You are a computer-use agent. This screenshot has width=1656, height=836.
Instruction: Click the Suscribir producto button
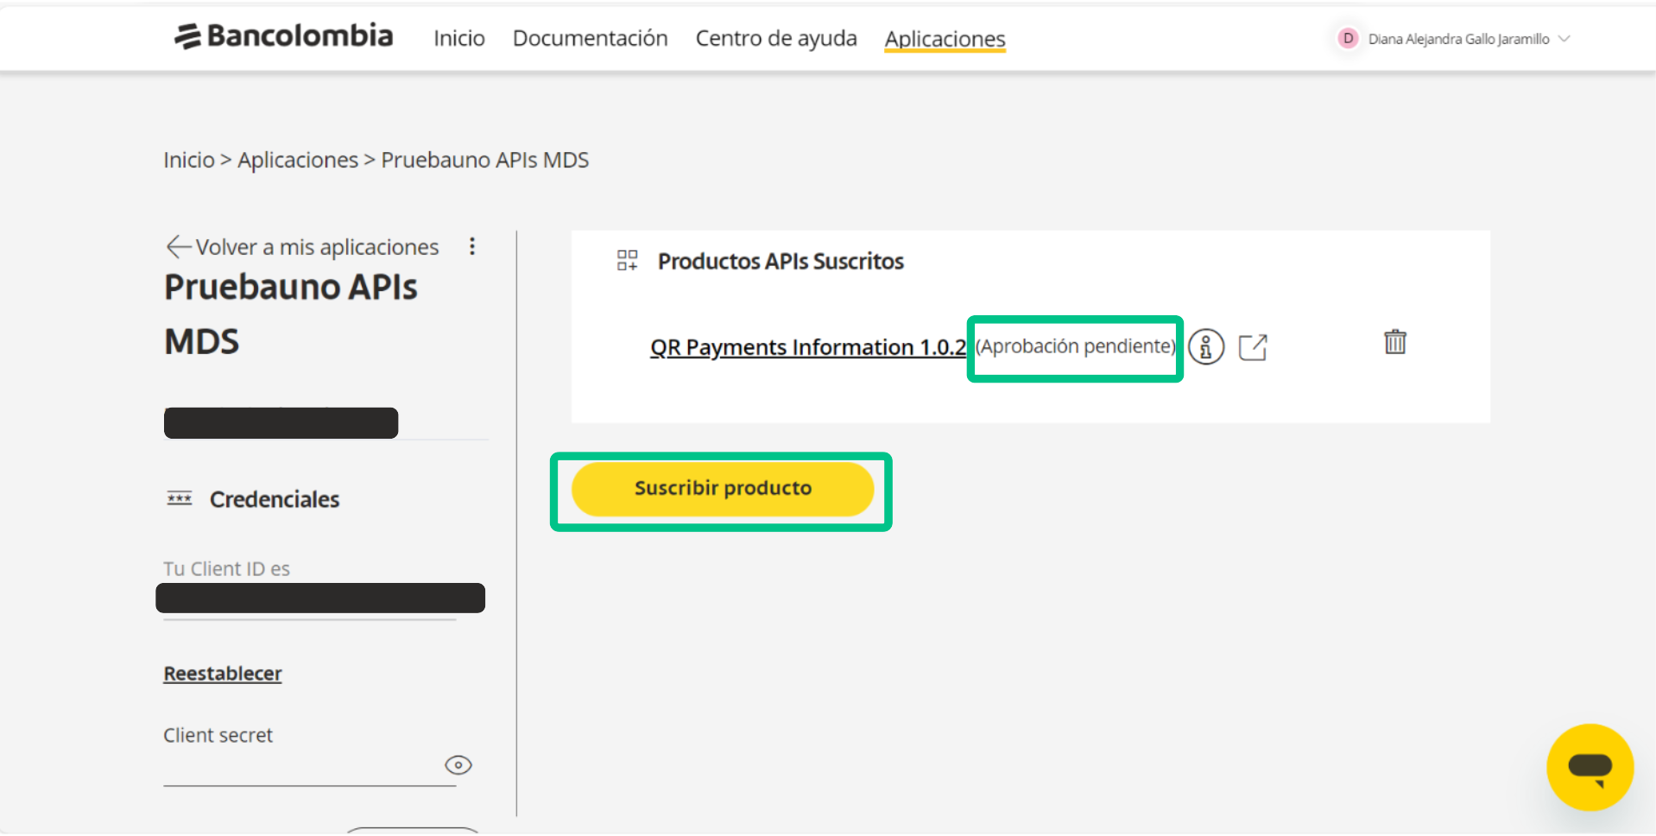723,489
